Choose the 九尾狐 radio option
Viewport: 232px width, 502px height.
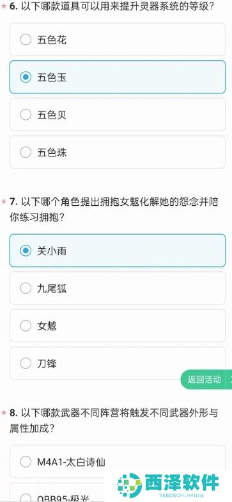click(x=26, y=288)
